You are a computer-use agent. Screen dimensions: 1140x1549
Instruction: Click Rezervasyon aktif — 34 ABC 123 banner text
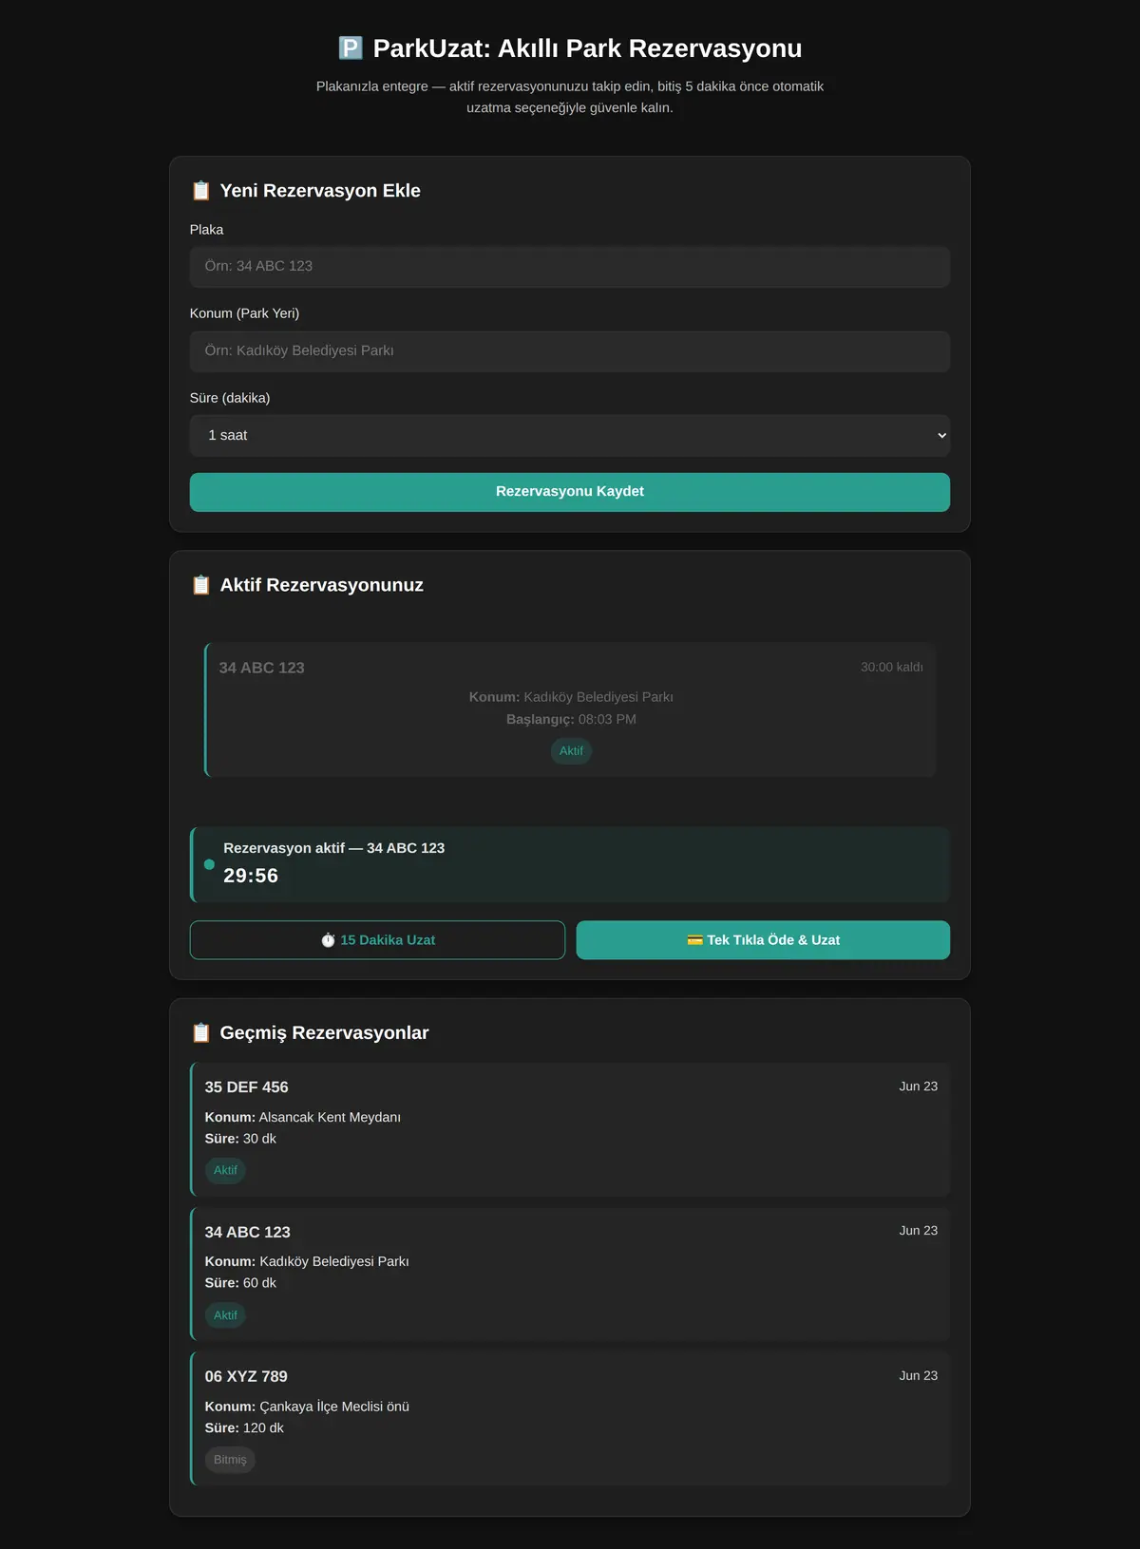coord(334,848)
